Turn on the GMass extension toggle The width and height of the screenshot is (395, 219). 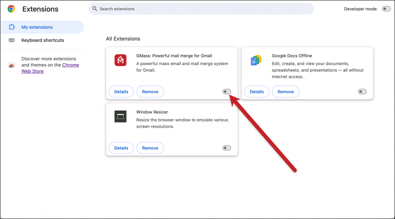click(x=227, y=92)
